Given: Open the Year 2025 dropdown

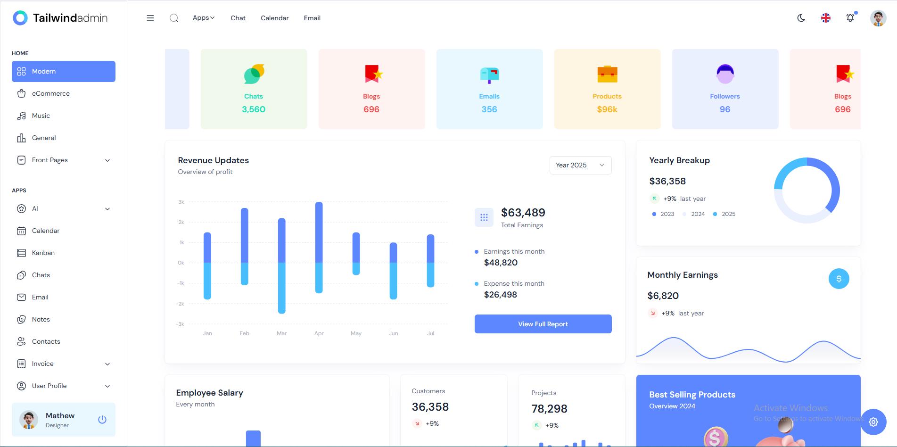Looking at the screenshot, I should [580, 165].
